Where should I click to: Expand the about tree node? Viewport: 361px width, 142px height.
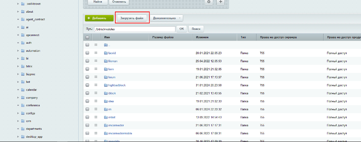[18, 12]
